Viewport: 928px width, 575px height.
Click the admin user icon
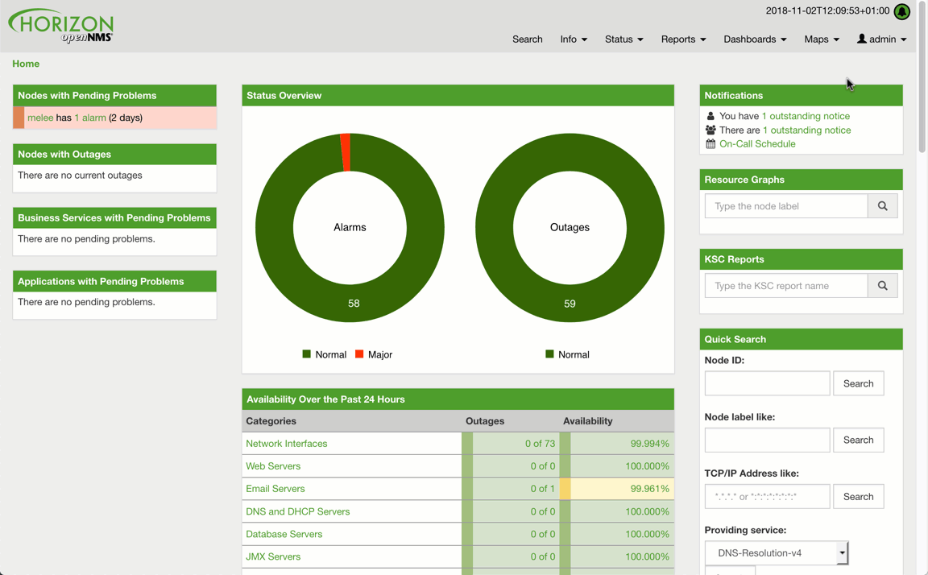[862, 39]
